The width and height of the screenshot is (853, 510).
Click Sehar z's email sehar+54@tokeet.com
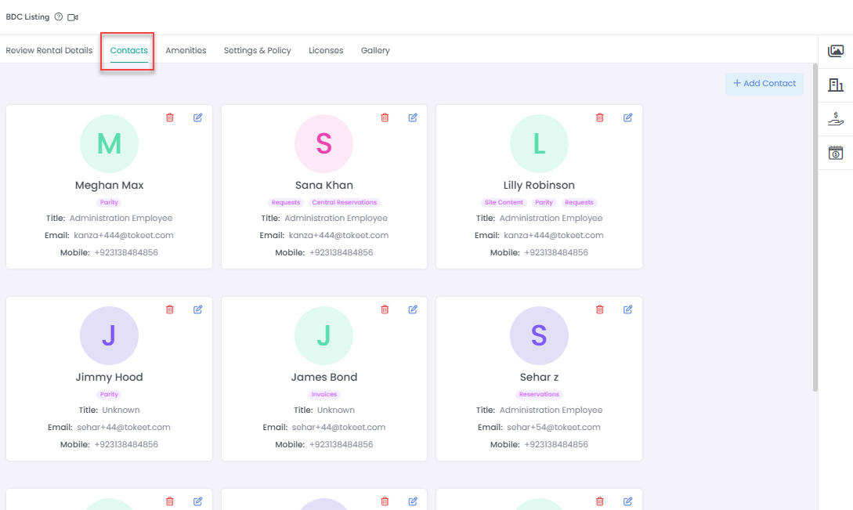click(554, 428)
